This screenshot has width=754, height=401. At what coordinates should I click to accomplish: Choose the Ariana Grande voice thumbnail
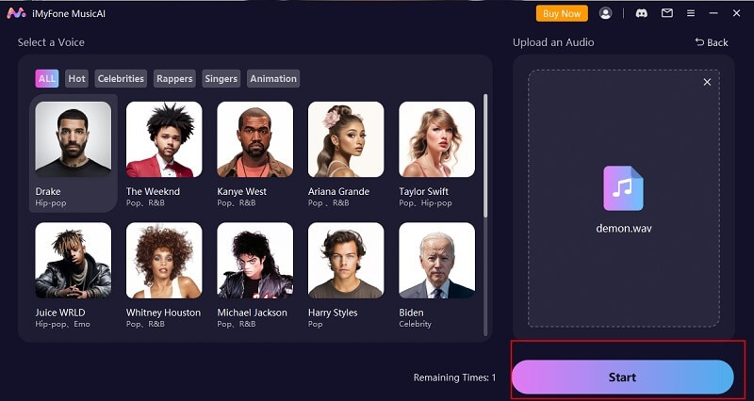coord(346,139)
